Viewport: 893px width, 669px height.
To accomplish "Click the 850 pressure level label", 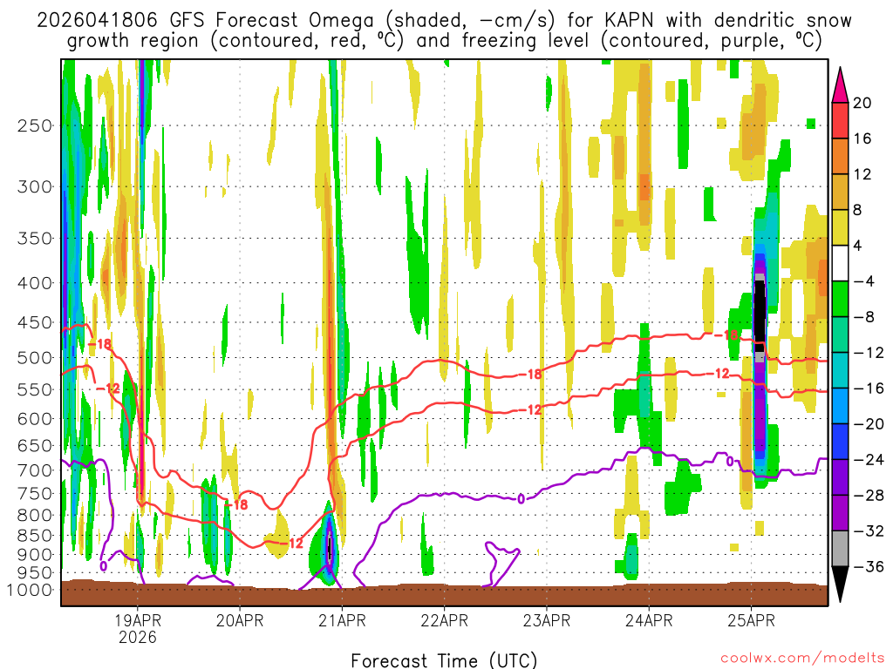I will [35, 536].
